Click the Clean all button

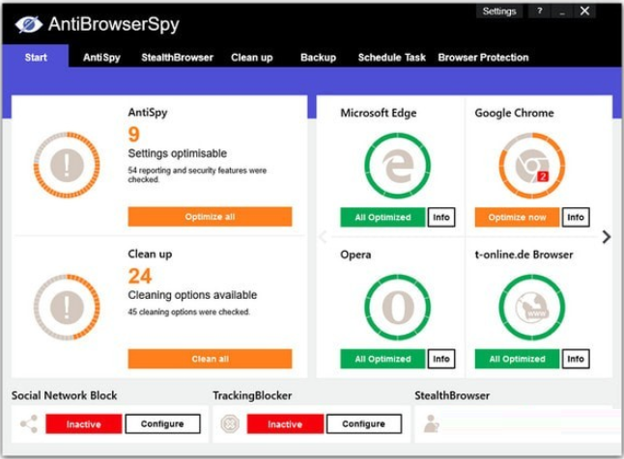(210, 359)
